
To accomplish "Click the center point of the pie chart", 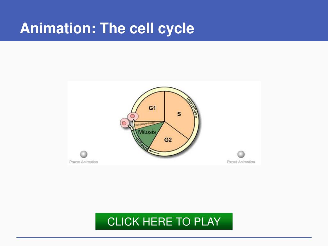I will tap(165, 121).
